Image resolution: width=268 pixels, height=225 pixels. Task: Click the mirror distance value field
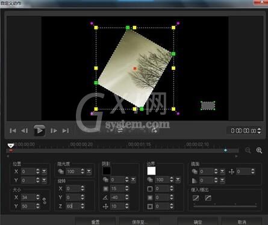243,171
